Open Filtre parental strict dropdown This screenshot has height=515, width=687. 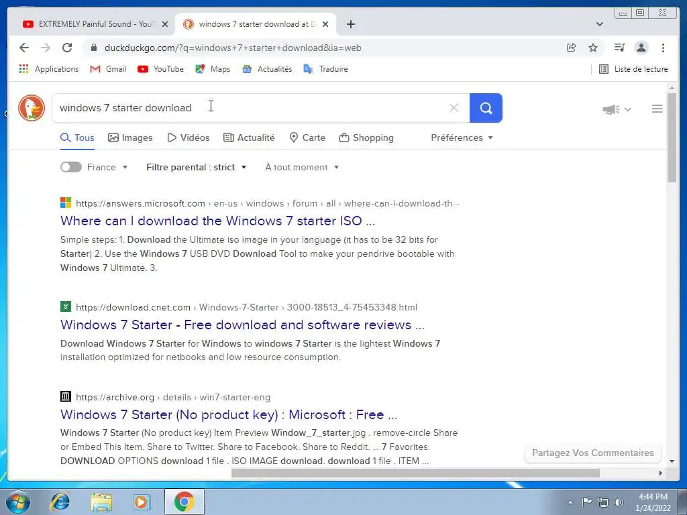click(x=197, y=167)
